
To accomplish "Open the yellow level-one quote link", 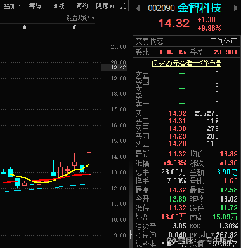I will coord(186,63).
